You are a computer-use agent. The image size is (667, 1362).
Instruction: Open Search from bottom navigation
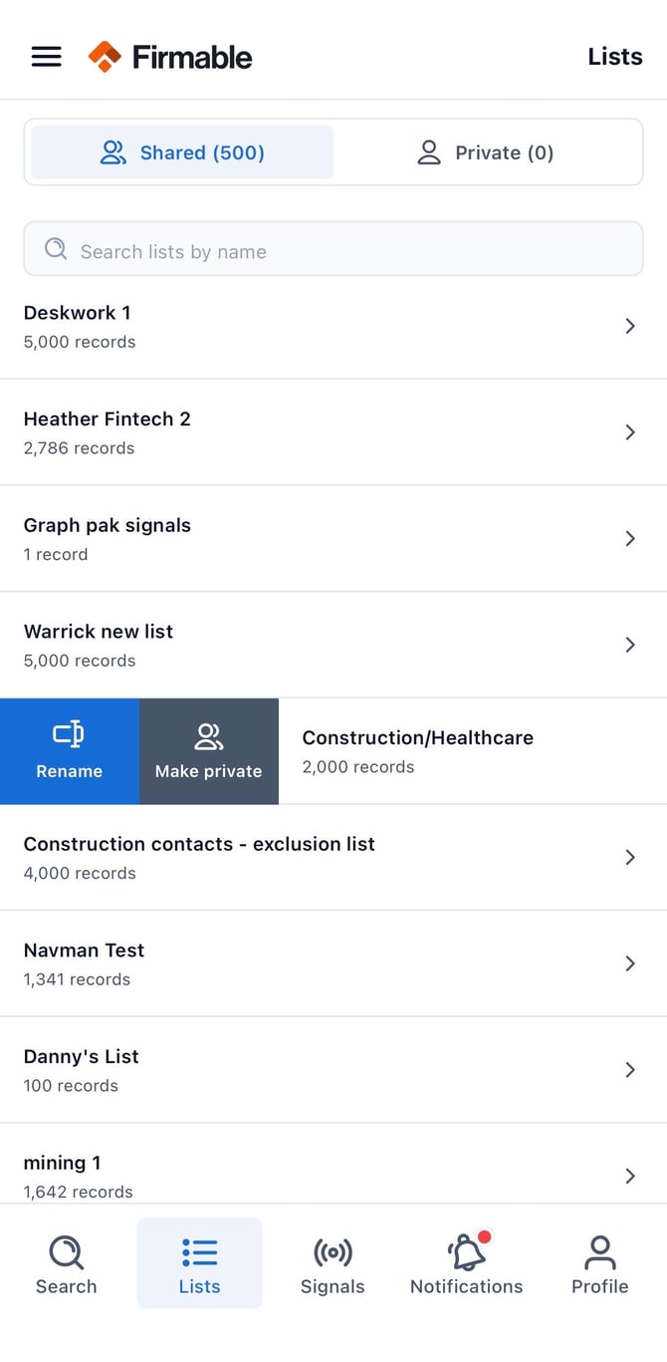pyautogui.click(x=67, y=1263)
